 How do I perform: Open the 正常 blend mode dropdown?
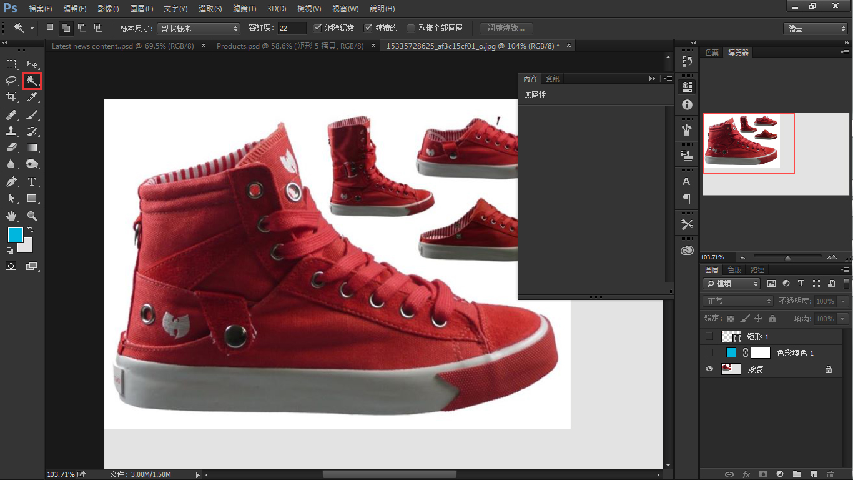tap(737, 301)
